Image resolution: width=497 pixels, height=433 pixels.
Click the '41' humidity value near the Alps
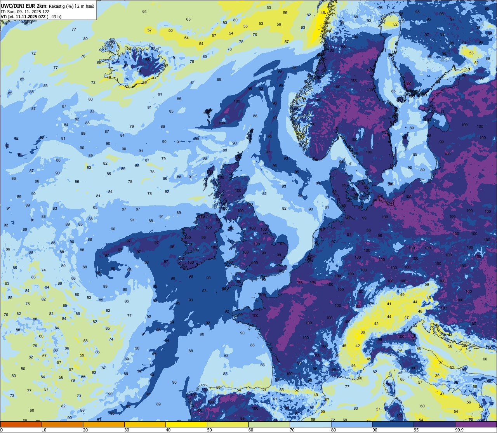coord(389,304)
